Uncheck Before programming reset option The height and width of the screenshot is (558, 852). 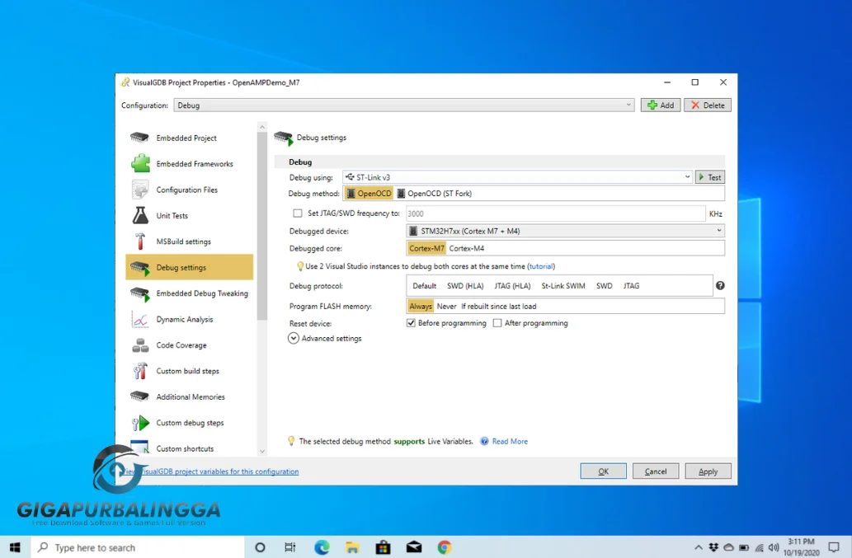tap(411, 323)
